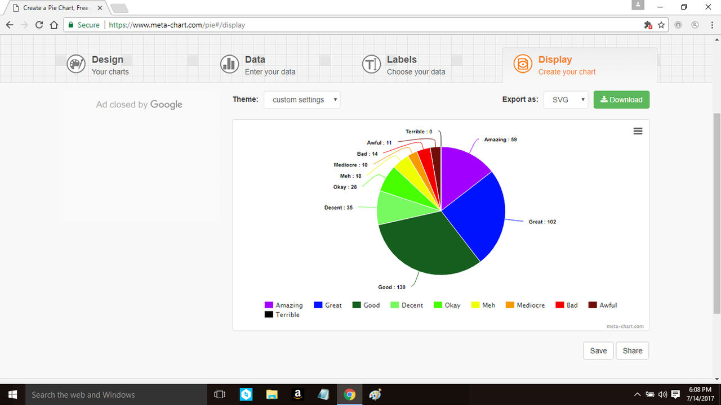
Task: Toggle Decent series in legend
Action: click(x=407, y=305)
